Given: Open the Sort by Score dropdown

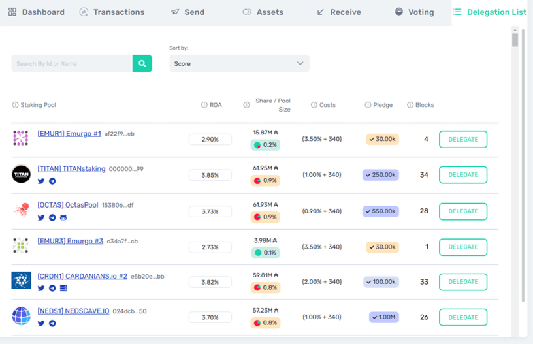Looking at the screenshot, I should pyautogui.click(x=239, y=63).
